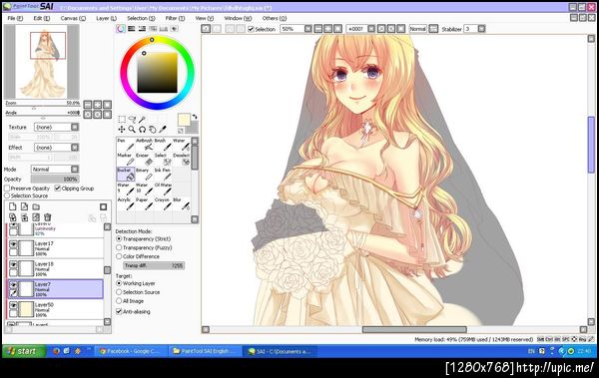This screenshot has width=599, height=378.
Task: Select the Eraser tool
Action: (x=145, y=160)
